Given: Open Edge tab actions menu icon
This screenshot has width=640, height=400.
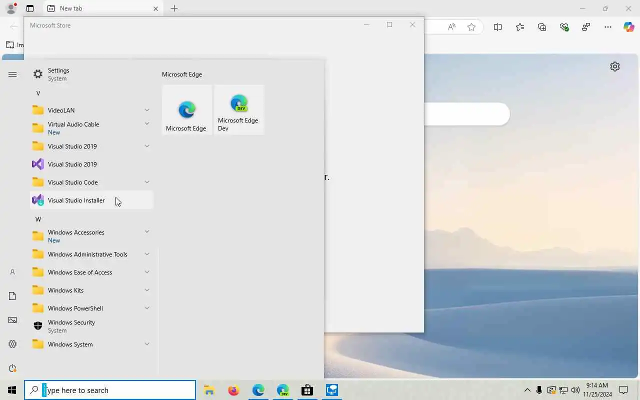Looking at the screenshot, I should (30, 8).
